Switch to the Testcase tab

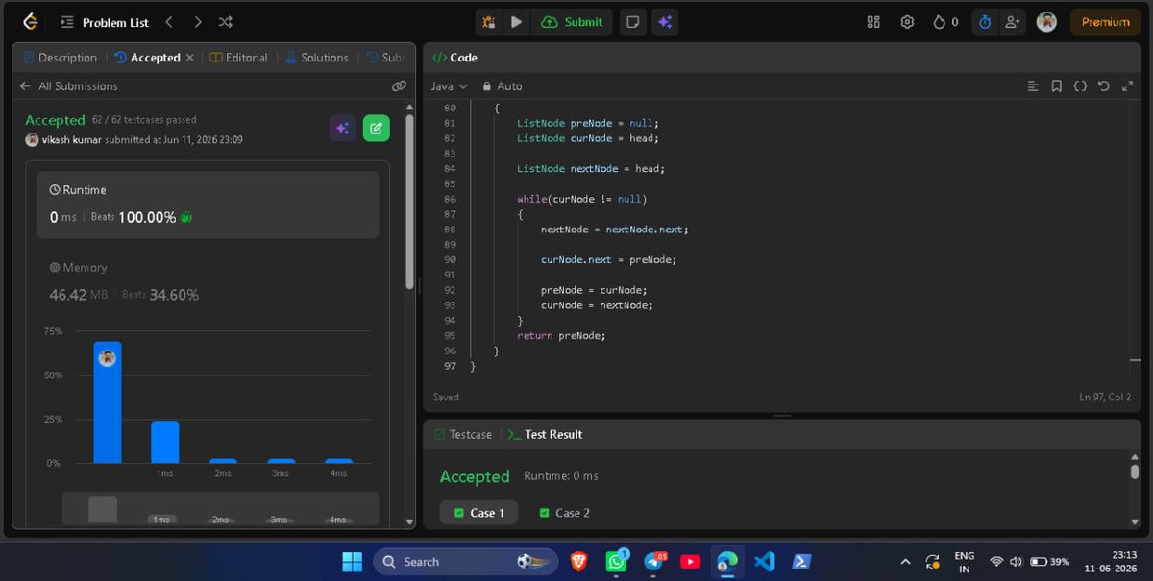click(463, 434)
